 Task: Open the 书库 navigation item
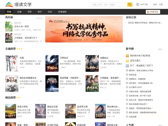pyautogui.click(x=29, y=12)
